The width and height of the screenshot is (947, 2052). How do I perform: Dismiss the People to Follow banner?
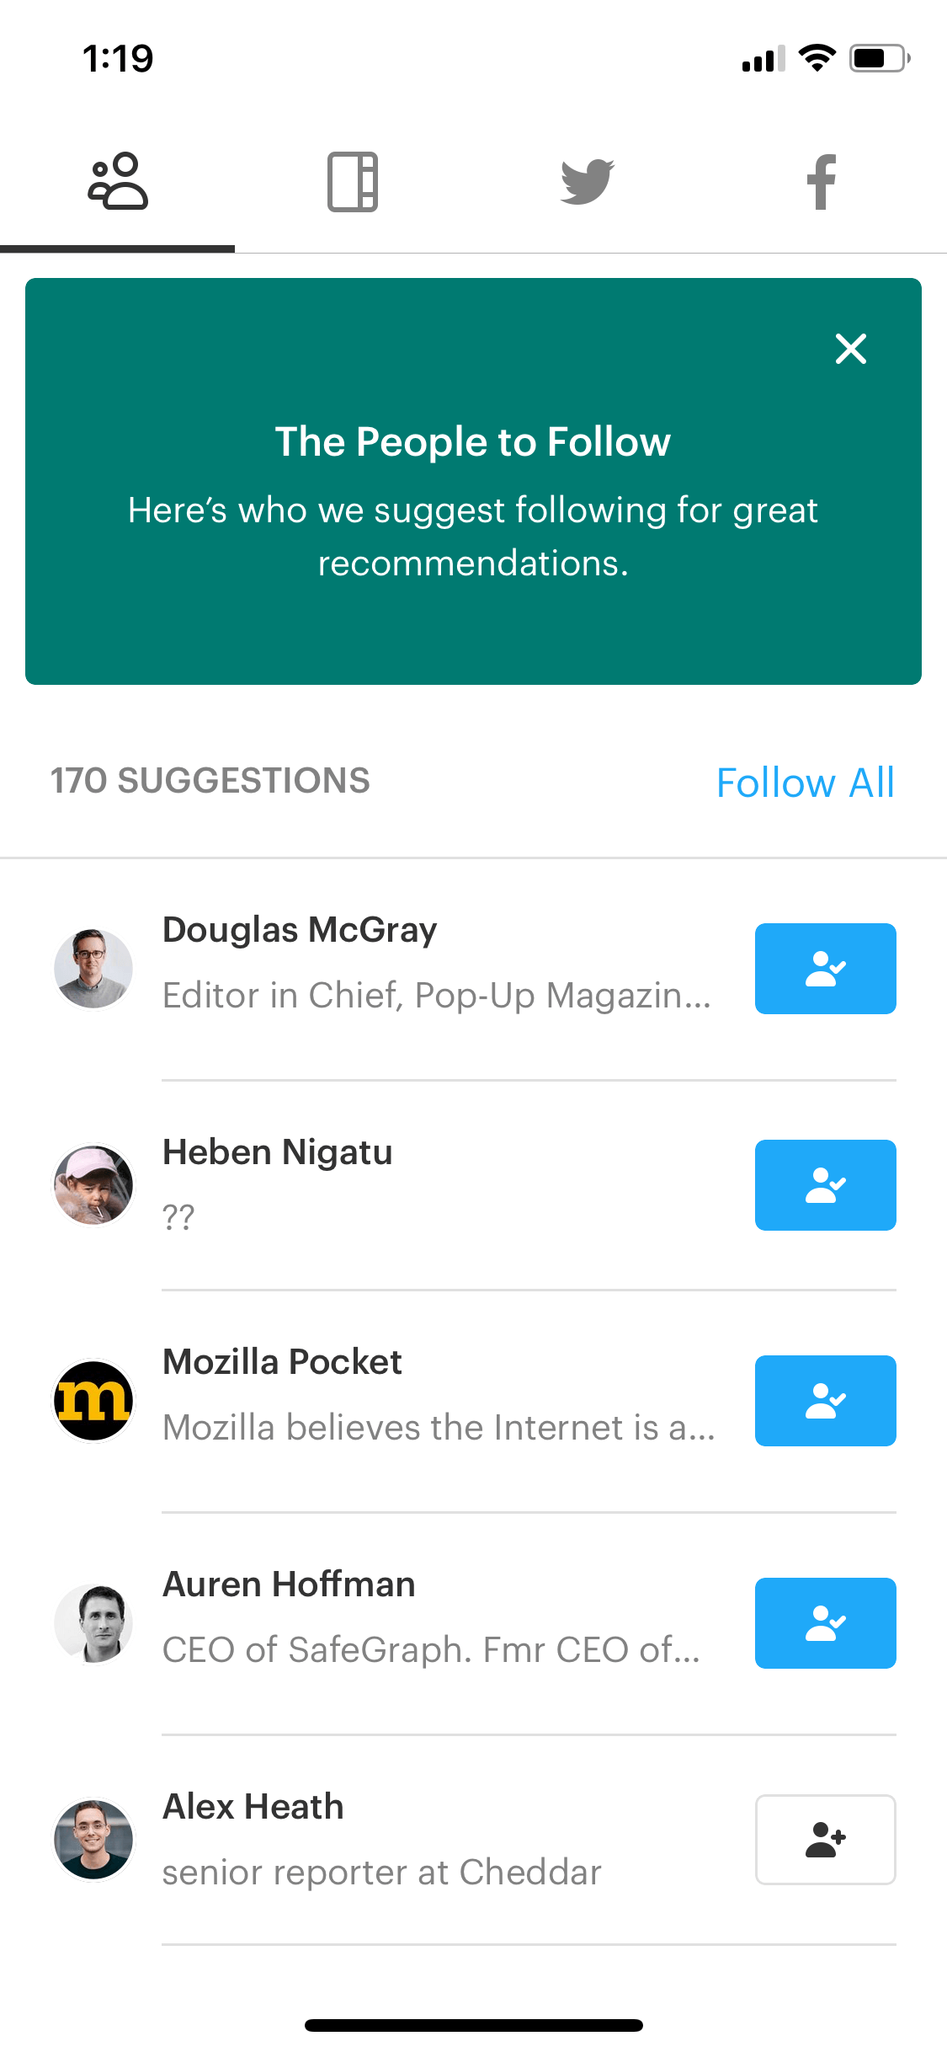[851, 348]
